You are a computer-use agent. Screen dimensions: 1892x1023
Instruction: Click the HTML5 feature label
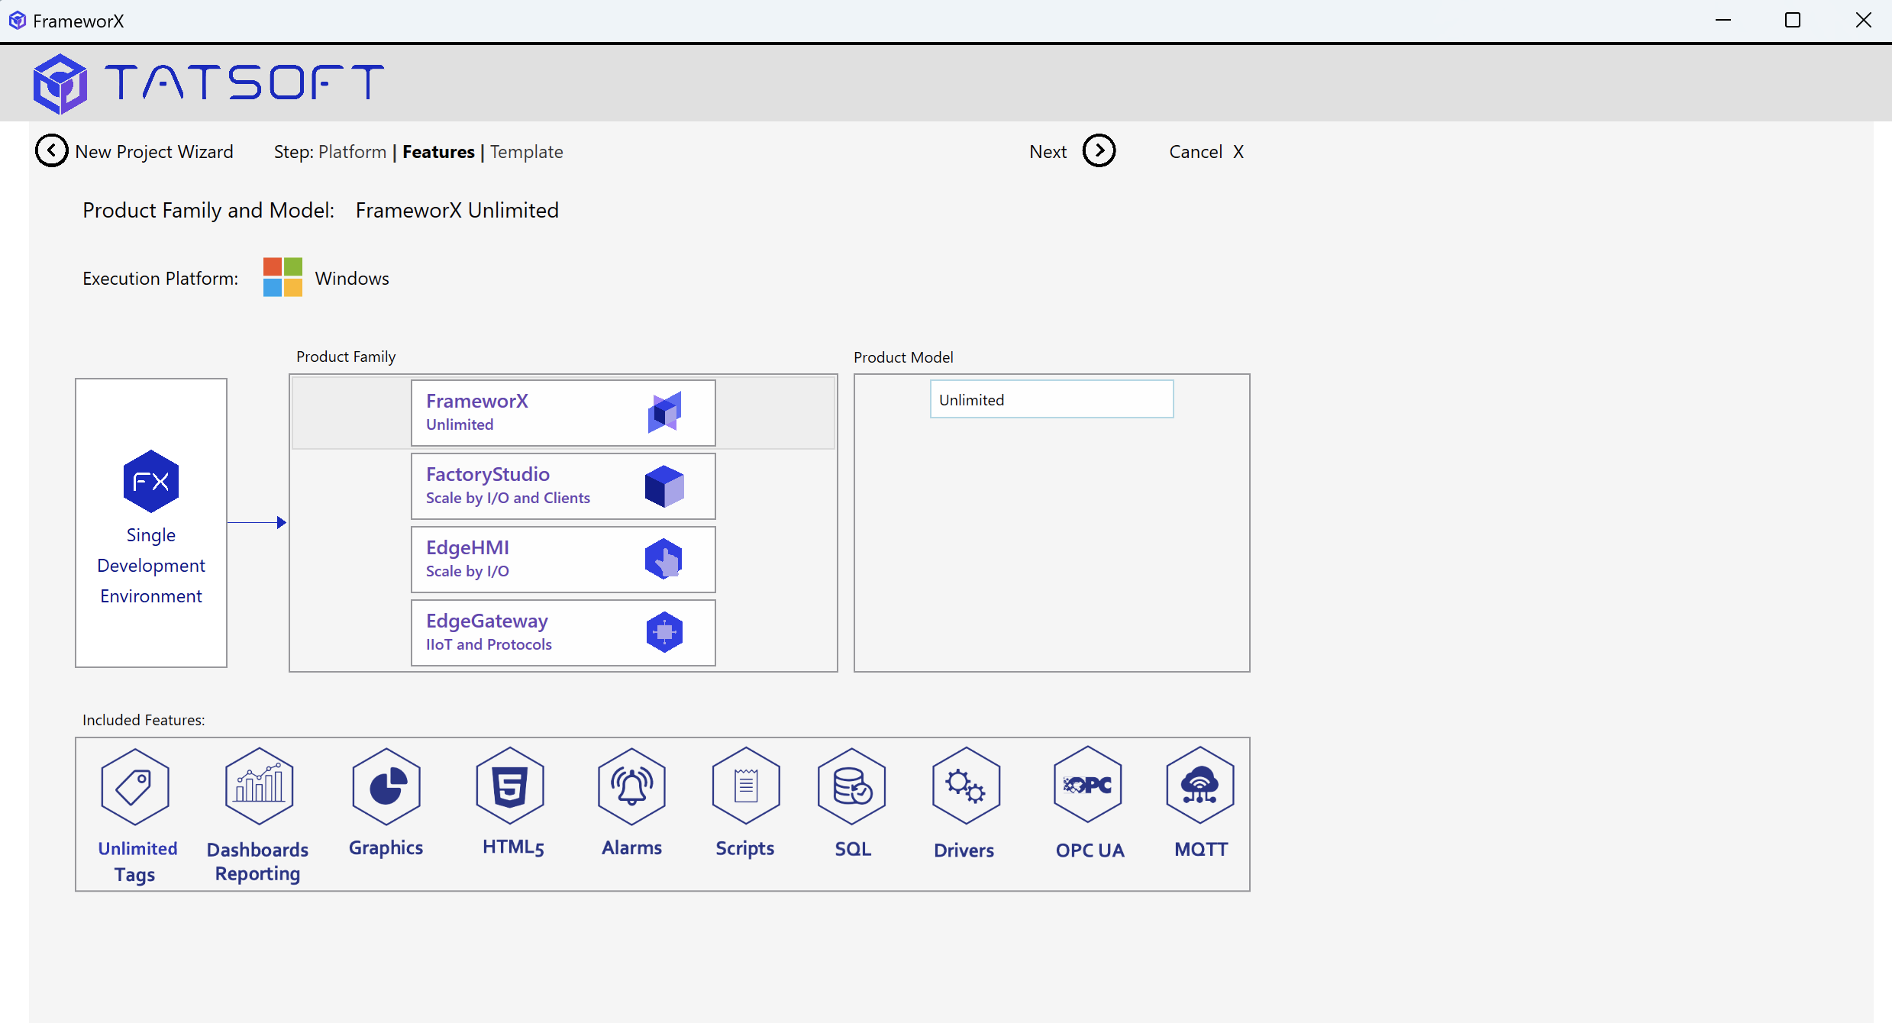coord(513,847)
